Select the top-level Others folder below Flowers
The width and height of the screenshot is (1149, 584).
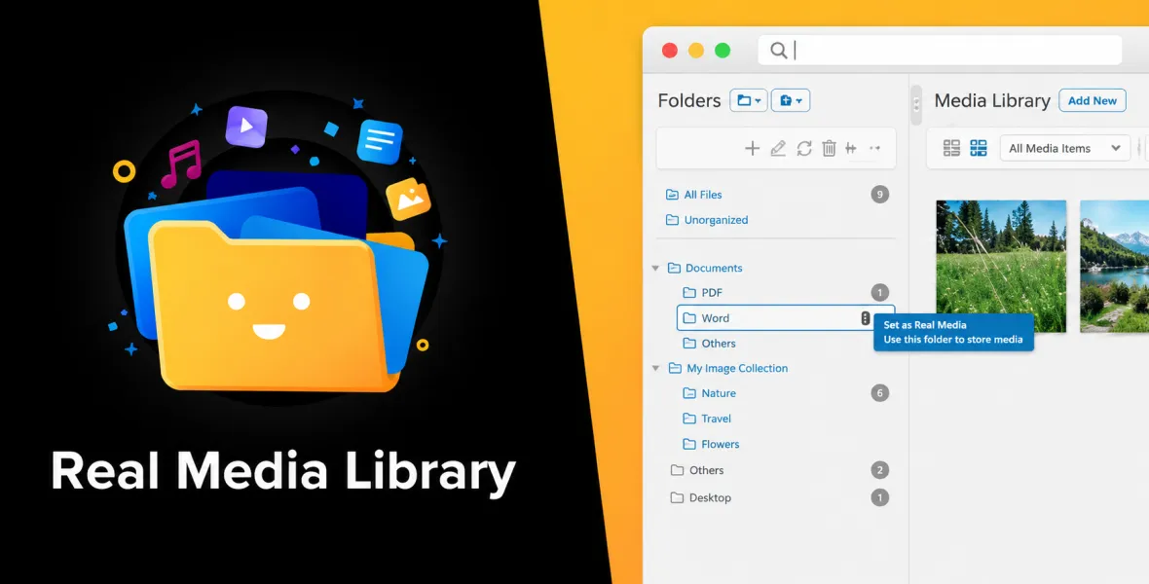(x=706, y=470)
